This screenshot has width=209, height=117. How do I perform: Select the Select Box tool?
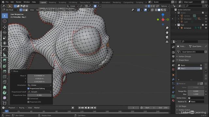(x=5, y=16)
